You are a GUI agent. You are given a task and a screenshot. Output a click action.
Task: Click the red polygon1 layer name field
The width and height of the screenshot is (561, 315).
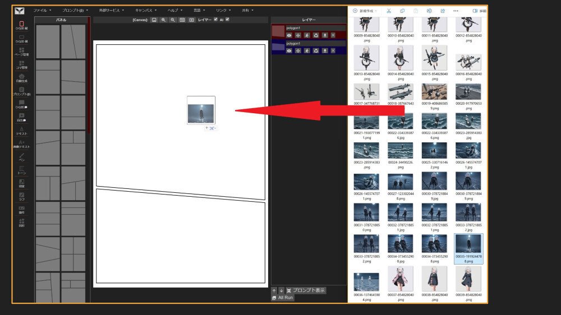315,27
